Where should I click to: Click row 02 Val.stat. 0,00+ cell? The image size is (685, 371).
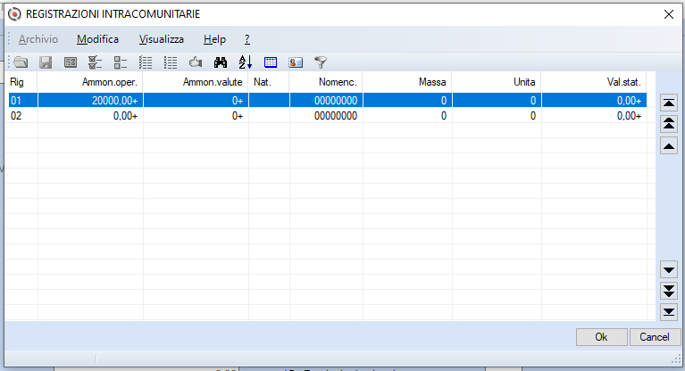tap(594, 116)
